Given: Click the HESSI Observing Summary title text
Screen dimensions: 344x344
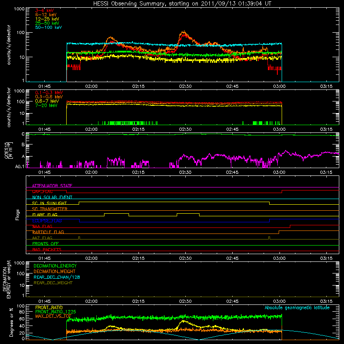Looking at the screenshot, I should click(x=182, y=4).
